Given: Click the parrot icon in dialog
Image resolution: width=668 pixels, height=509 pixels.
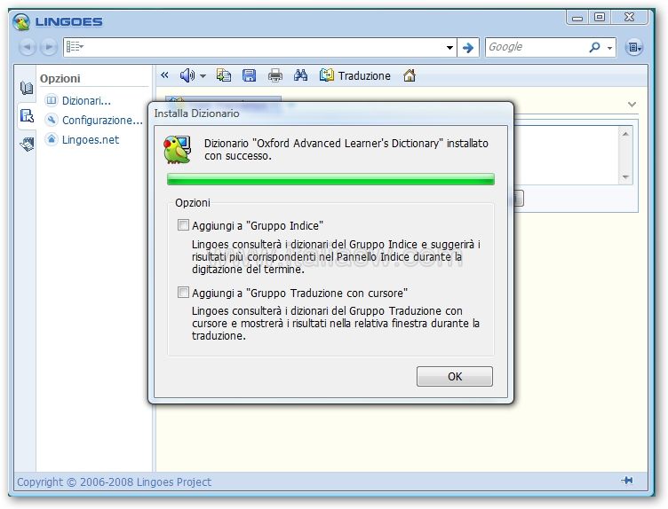Looking at the screenshot, I should click(x=178, y=149).
